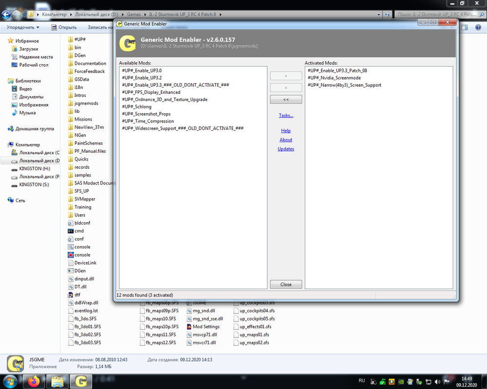Select #UP#_FPS_Display_Enhanced mod
Image resolution: width=487 pixels, height=389 pixels.
[x=151, y=92]
